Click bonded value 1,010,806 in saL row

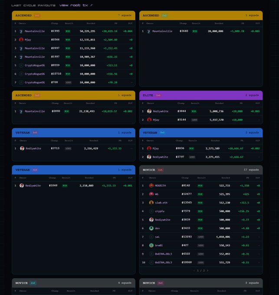tap(223, 237)
